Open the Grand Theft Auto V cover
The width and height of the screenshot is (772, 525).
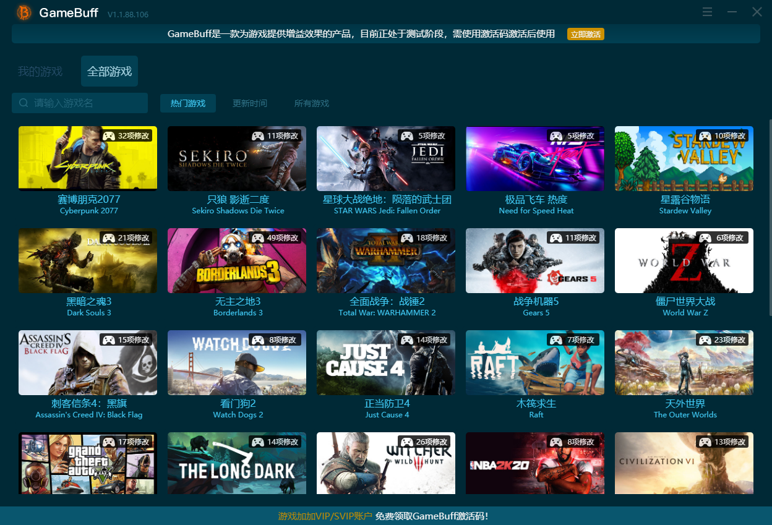(88, 464)
